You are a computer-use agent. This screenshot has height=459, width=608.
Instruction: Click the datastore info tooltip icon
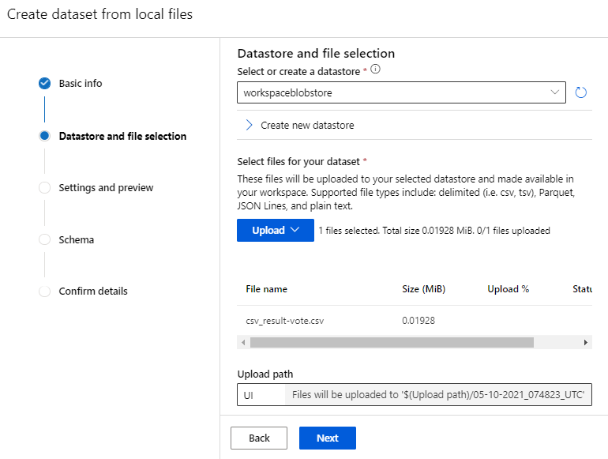376,70
